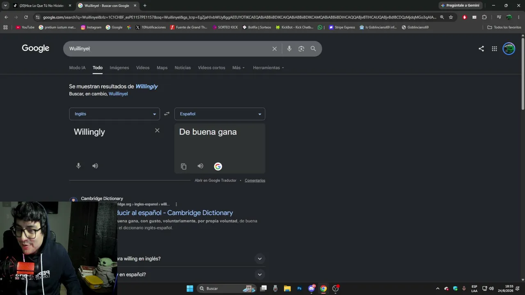Open the 'Stripe Express' bookmark
This screenshot has width=525, height=295.
342,27
